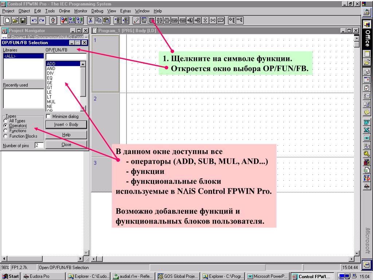The width and height of the screenshot is (373, 280).
Task: Save project using the floppy disk icon
Action: pyautogui.click(x=23, y=20)
